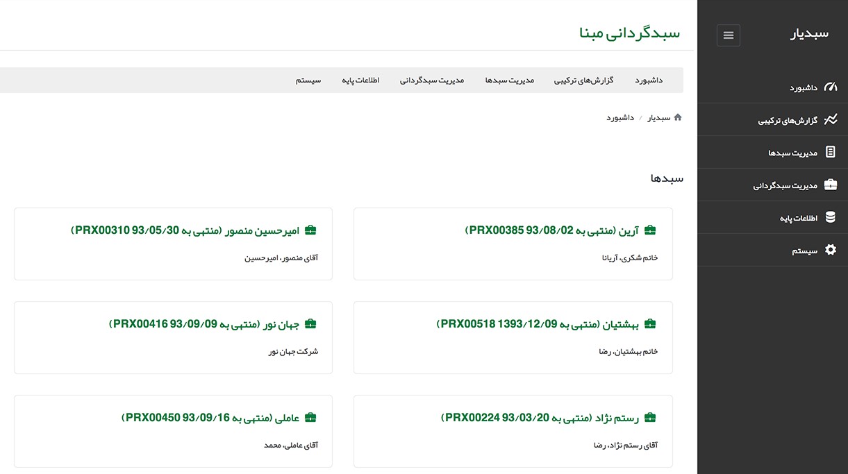848x474 pixels.
Task: Click the dashboard gauge icon in sidebar
Action: [x=831, y=87]
